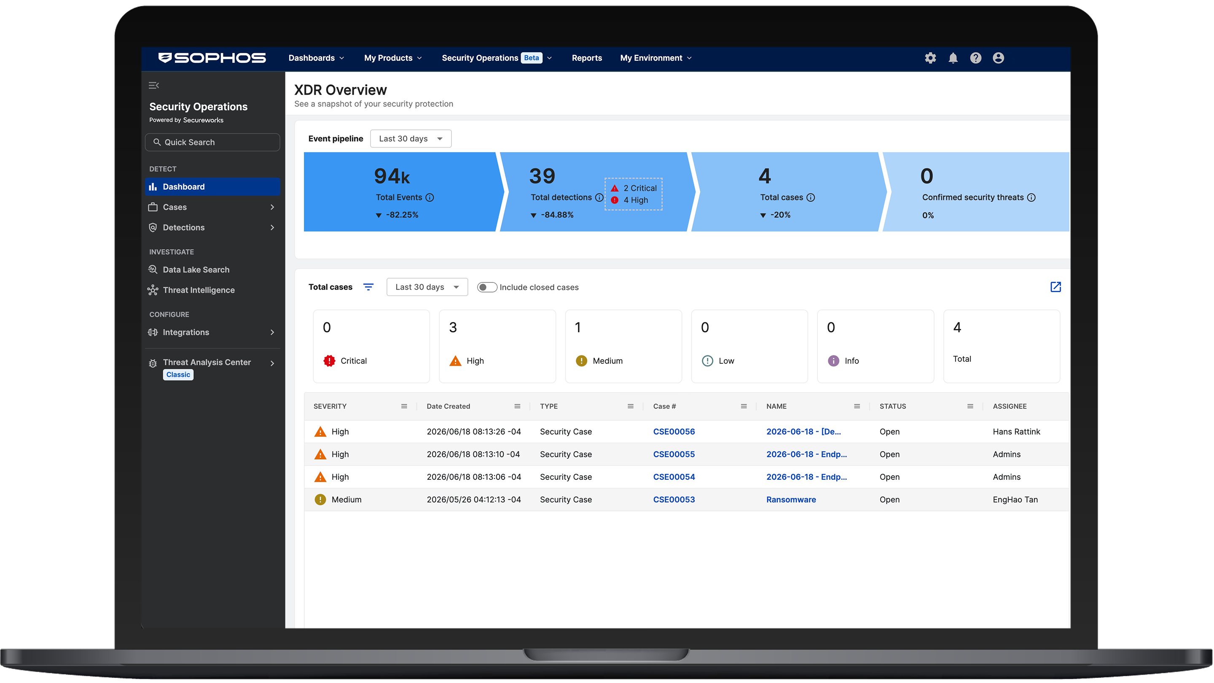Open the Ransomware case name link
Viewport: 1214px width, 683px height.
[x=791, y=500]
